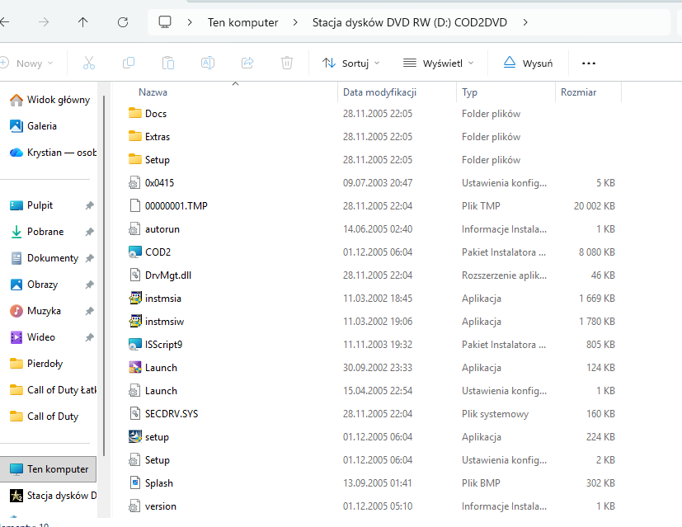Select Ten komputer in navigation pane

pos(48,469)
